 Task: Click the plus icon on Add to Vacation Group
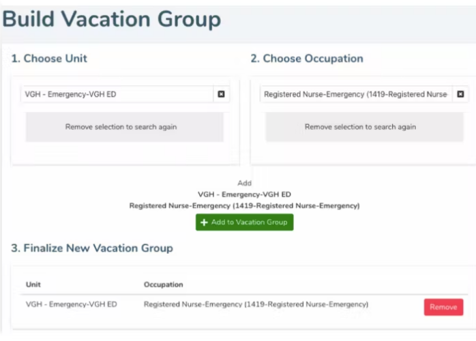click(x=204, y=222)
